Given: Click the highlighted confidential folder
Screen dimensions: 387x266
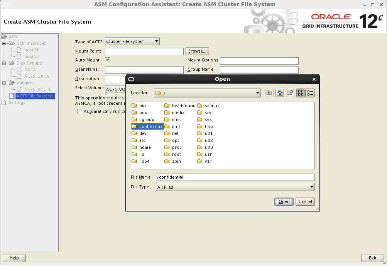Looking at the screenshot, I should pos(147,126).
